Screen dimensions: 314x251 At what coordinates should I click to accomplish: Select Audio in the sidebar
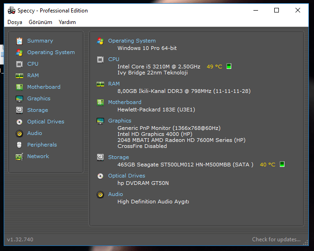35,133
